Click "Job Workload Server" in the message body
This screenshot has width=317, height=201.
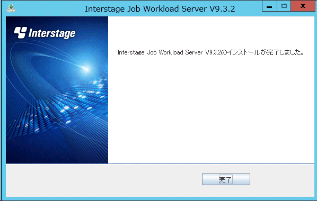175,52
